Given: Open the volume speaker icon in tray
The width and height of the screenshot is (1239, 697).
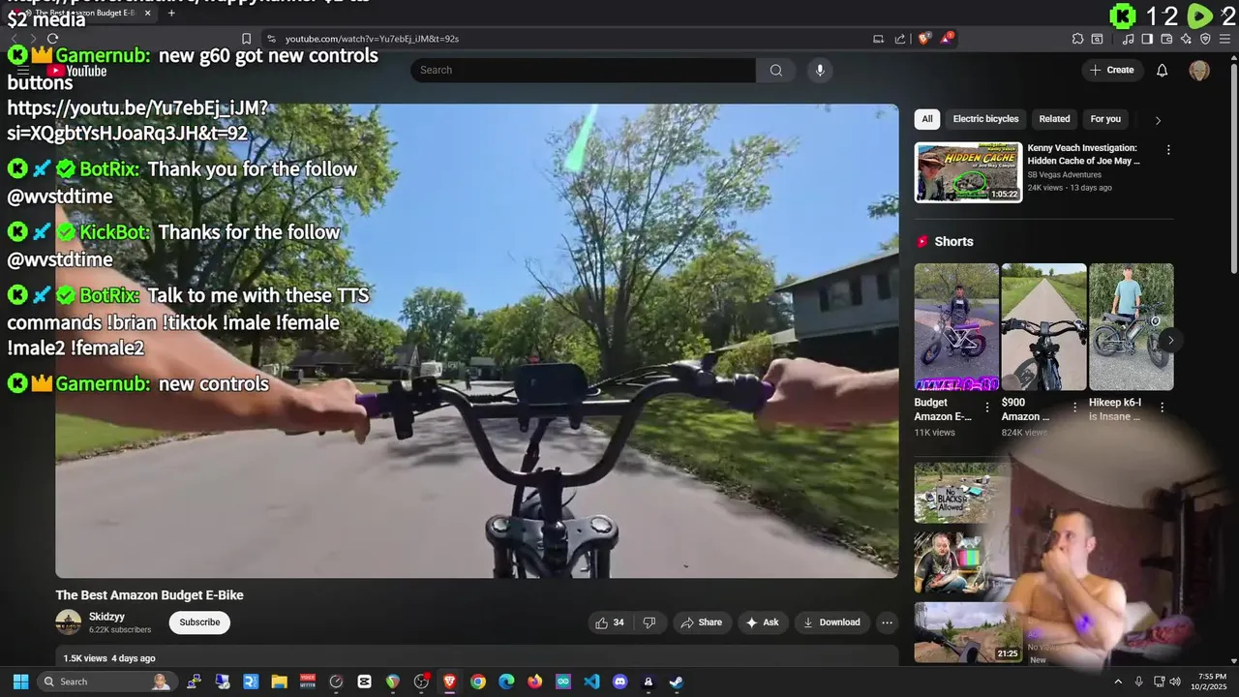Looking at the screenshot, I should point(1176,682).
